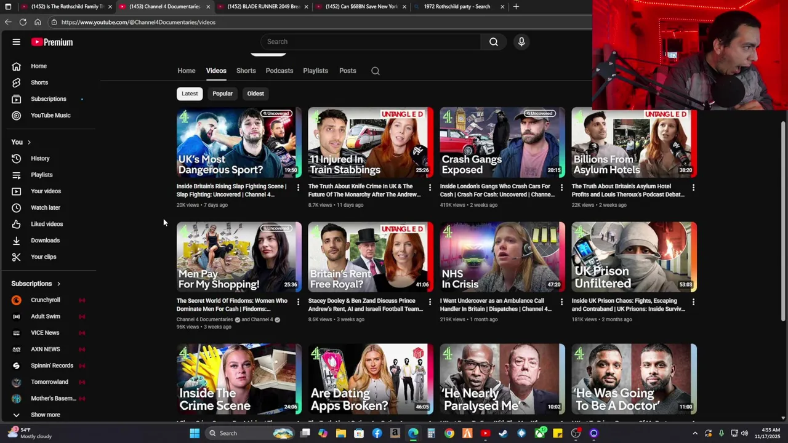The width and height of the screenshot is (788, 443).
Task: Open Spinnin' Records subscription channel
Action: (x=52, y=365)
